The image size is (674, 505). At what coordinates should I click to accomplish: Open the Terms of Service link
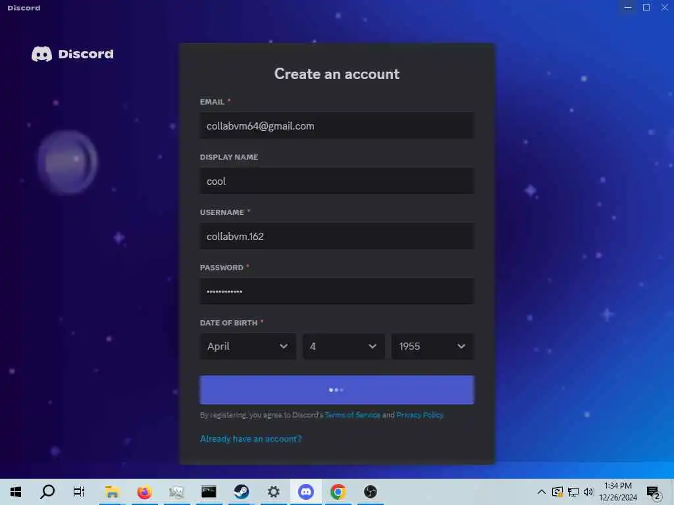(353, 415)
